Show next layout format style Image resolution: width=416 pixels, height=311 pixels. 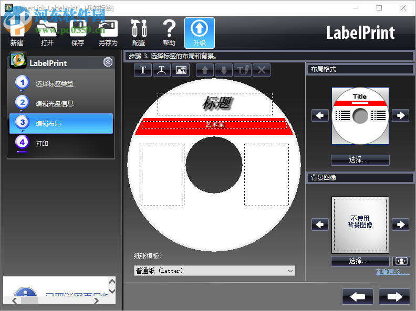(400, 115)
